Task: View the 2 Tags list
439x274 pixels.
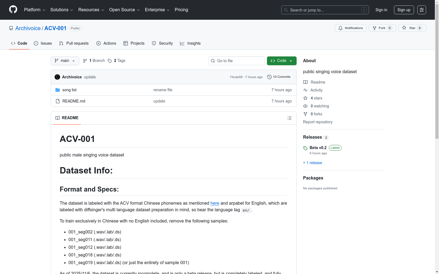Action: pos(117,61)
